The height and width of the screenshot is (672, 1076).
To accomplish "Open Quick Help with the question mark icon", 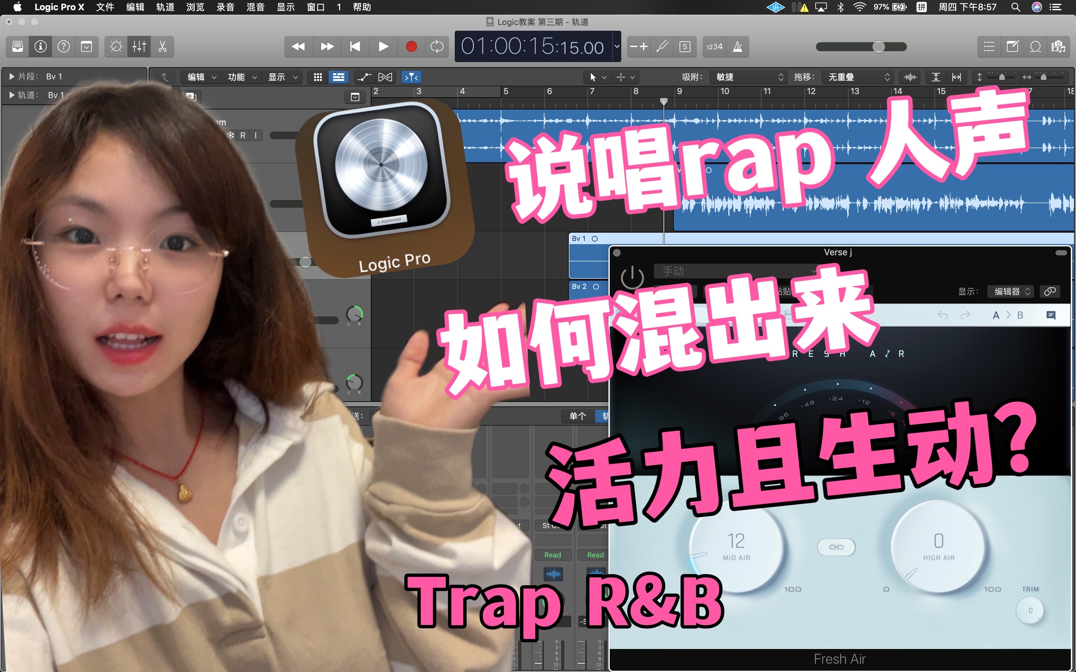I will [64, 46].
